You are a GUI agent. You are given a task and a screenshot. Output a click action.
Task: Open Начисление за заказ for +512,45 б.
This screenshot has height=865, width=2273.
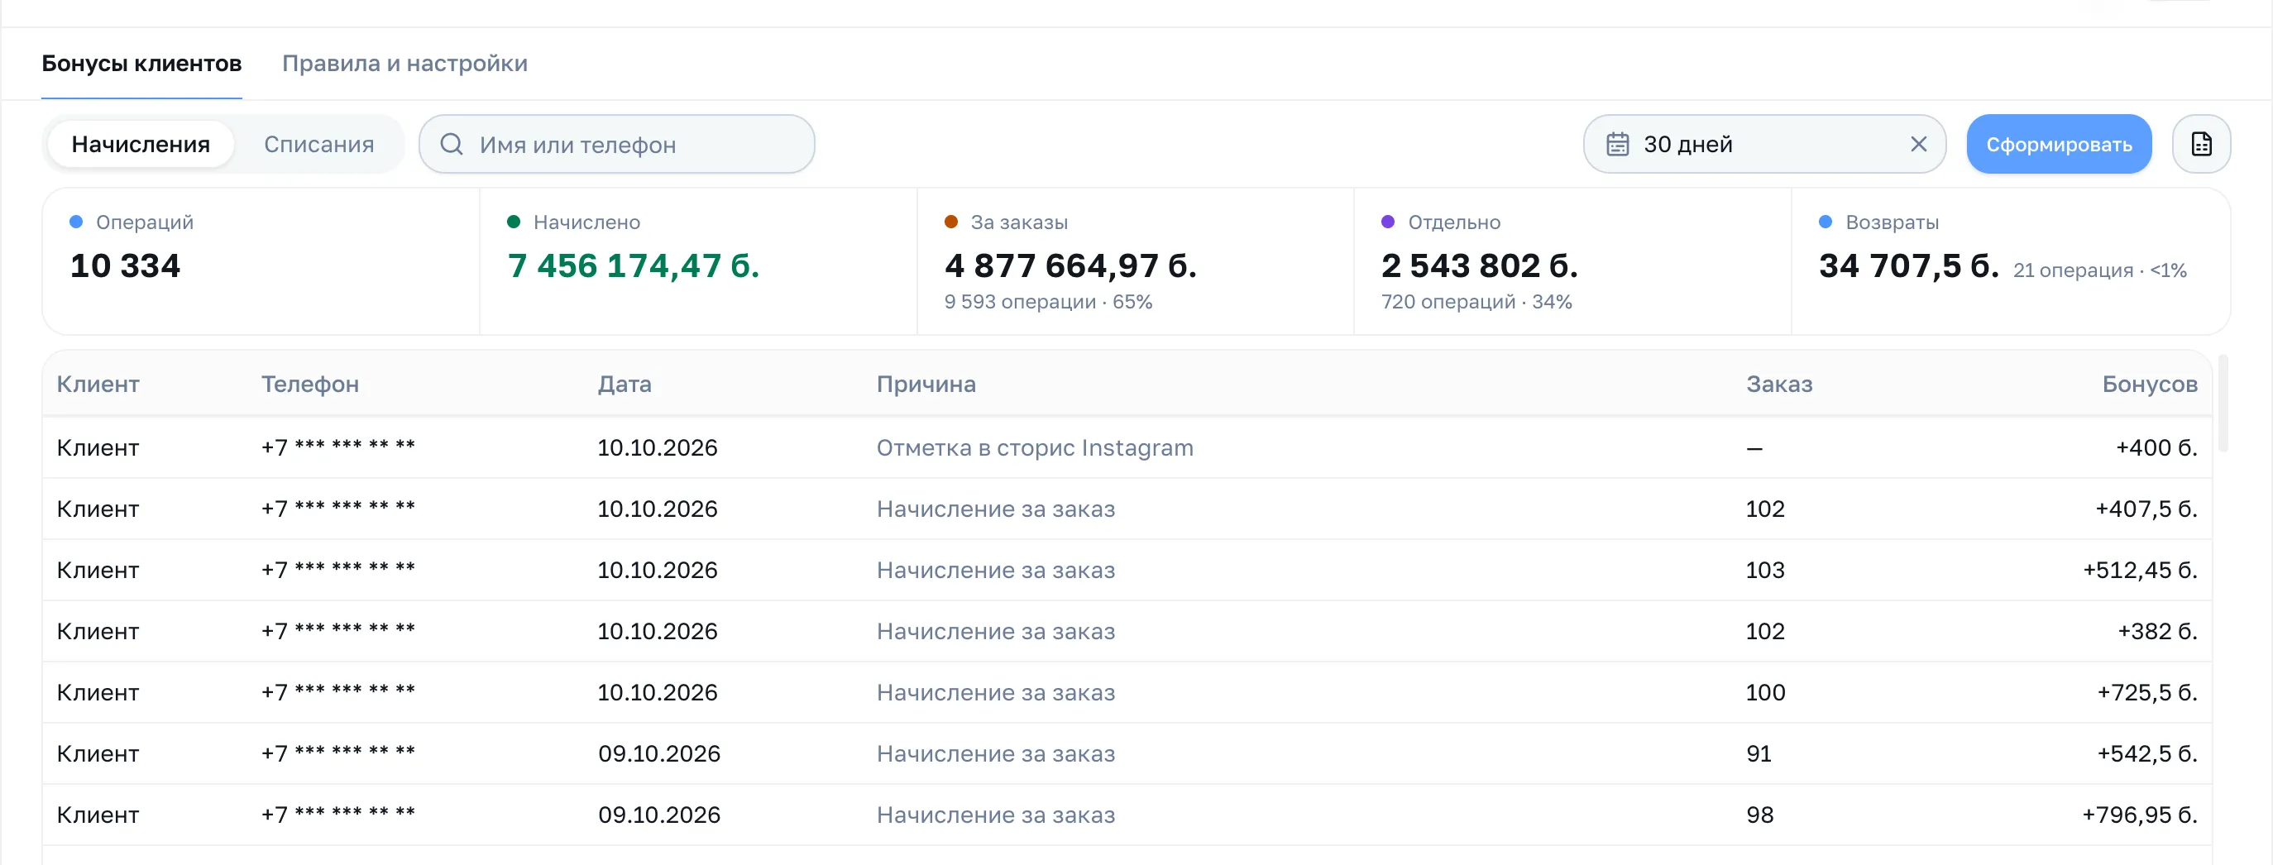(995, 570)
